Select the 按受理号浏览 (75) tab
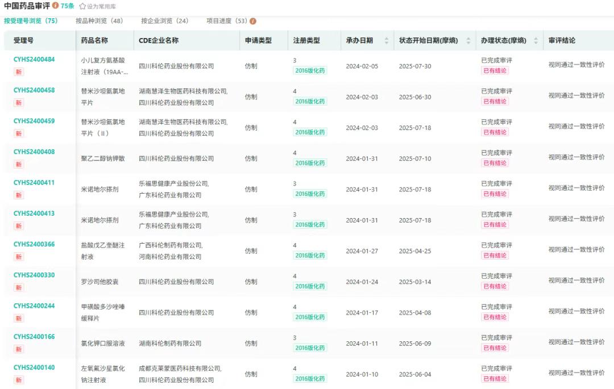 click(x=31, y=21)
